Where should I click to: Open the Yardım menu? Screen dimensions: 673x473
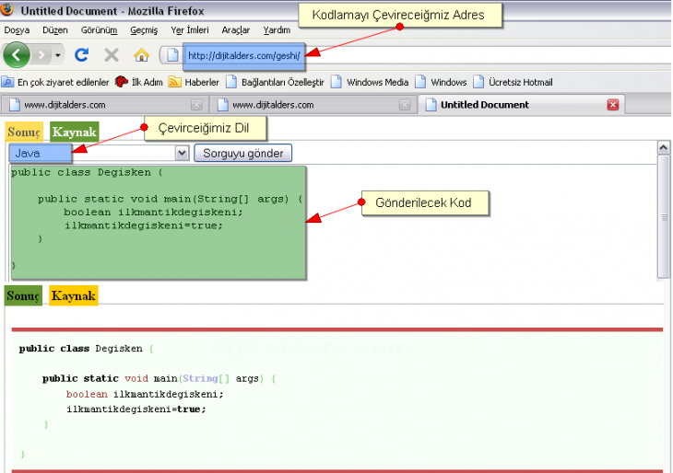[277, 30]
